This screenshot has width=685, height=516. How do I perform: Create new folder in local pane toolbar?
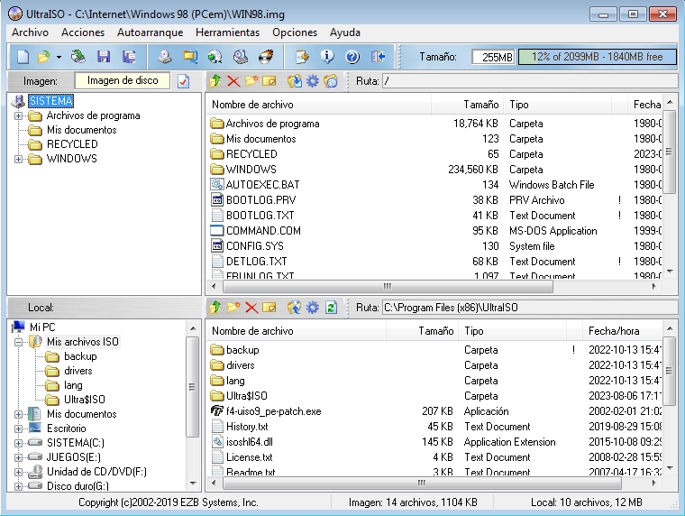(233, 308)
